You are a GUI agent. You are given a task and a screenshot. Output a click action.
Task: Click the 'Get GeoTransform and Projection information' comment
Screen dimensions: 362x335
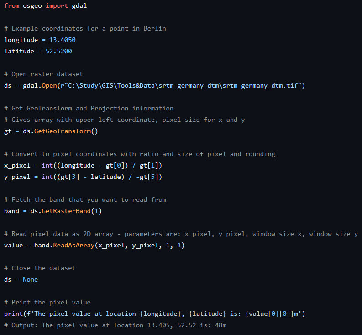89,108
